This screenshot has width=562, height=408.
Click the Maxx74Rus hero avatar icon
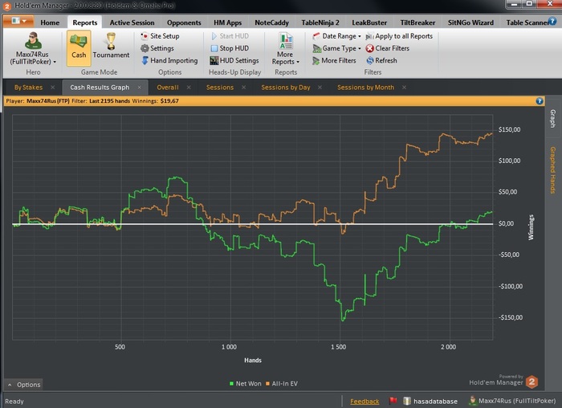click(x=33, y=40)
